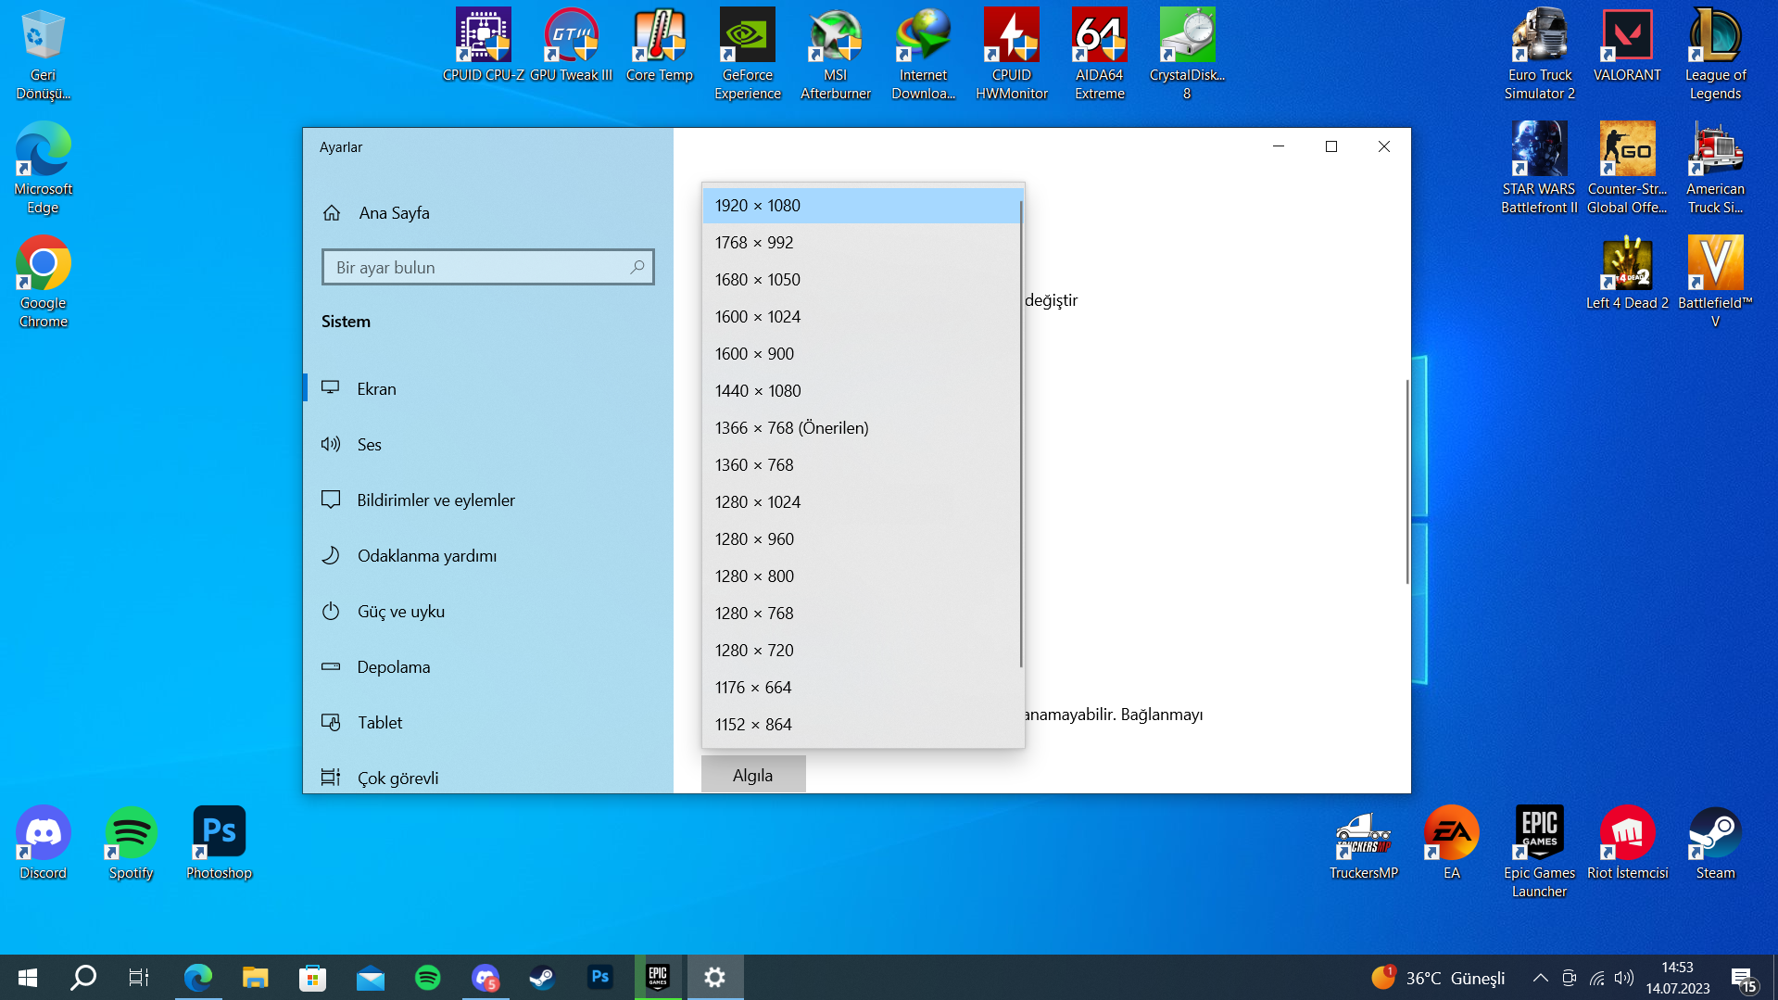Open the Ana Sayfa home icon
Viewport: 1778px width, 1000px height.
[332, 213]
